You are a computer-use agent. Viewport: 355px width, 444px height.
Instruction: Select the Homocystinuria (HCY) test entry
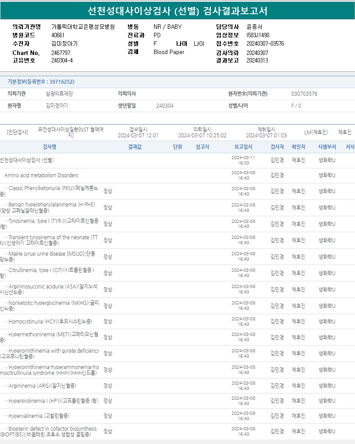click(50, 321)
